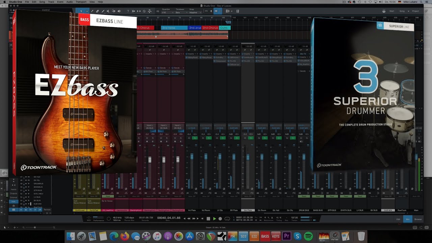
Task: Click the green Play button
Action: point(214,219)
